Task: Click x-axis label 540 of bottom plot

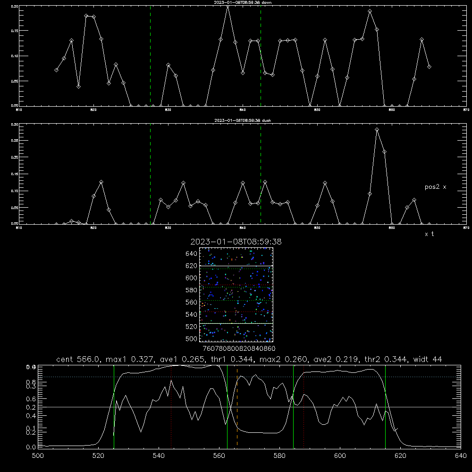Action: point(159,456)
